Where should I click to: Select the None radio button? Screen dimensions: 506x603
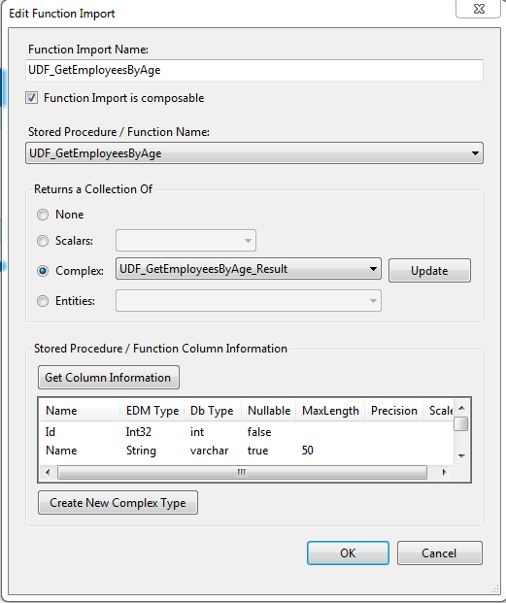tap(43, 215)
